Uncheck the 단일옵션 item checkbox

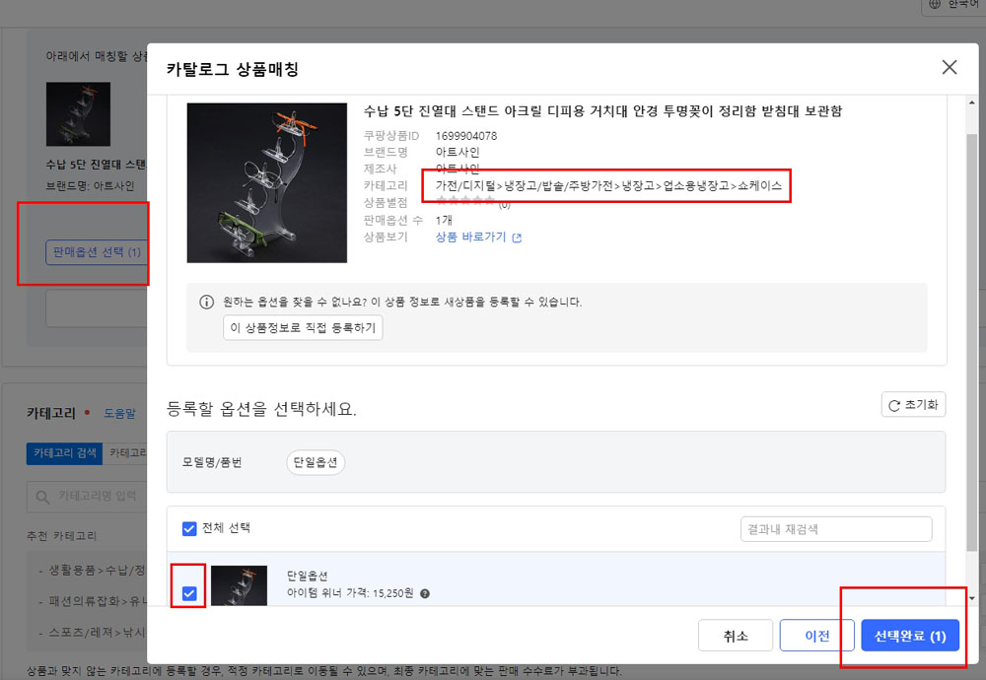(189, 593)
